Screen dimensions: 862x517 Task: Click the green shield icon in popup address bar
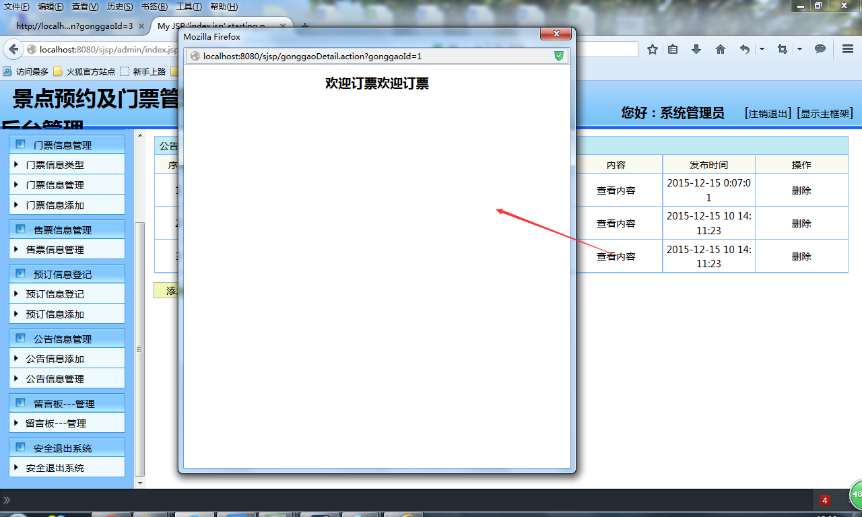coord(559,56)
